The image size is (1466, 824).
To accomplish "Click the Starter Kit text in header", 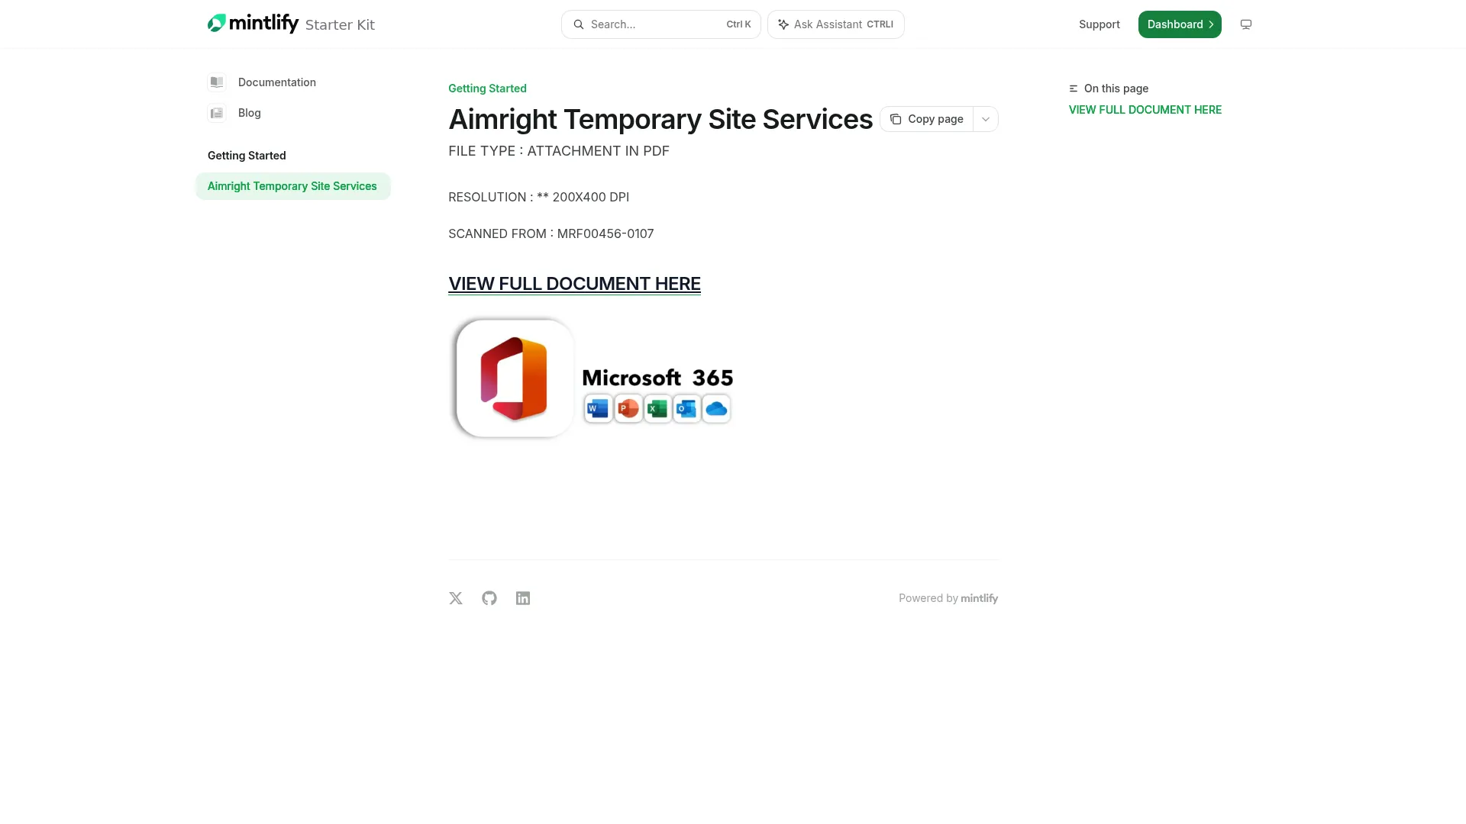I will coord(340,24).
